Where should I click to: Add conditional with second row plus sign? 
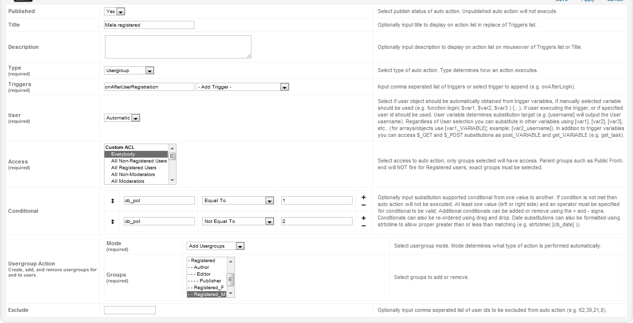[363, 218]
